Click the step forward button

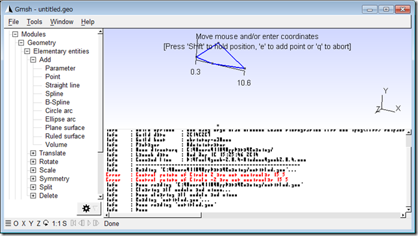[96, 223]
